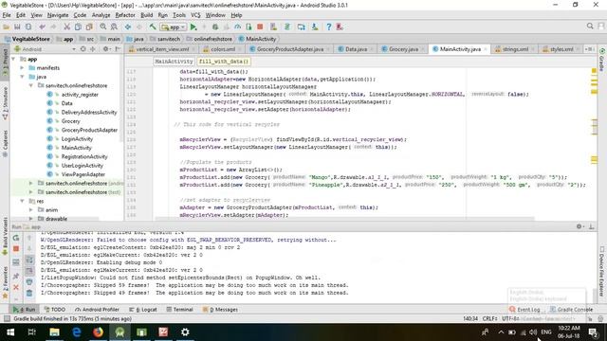Switch to the GroceryProductAdapter.java tab
Viewport: 607px width, 341px height.
(x=290, y=49)
